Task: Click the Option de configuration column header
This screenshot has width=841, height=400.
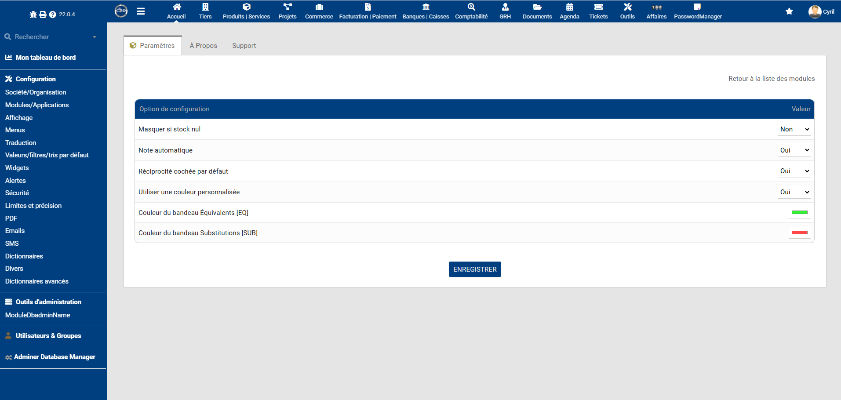Action: point(175,109)
